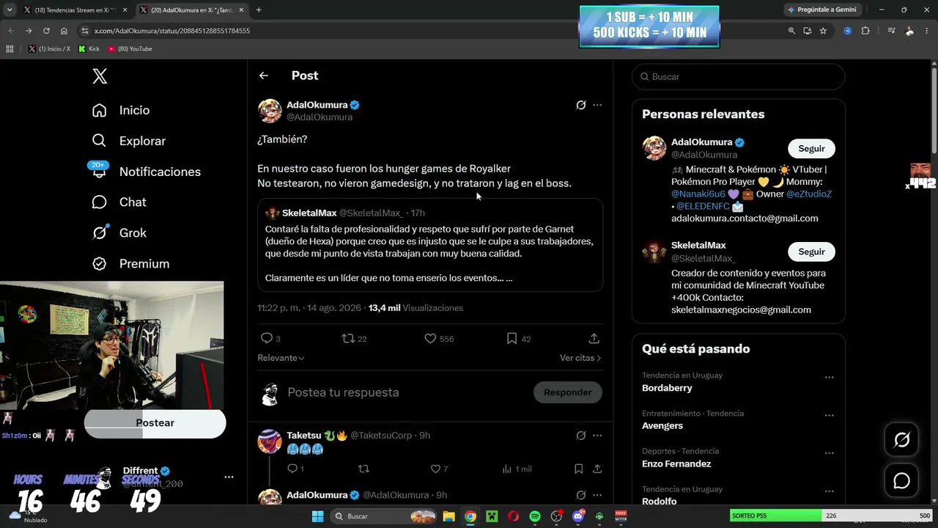Click Grok icon on AdalOkumura's main post

581,105
